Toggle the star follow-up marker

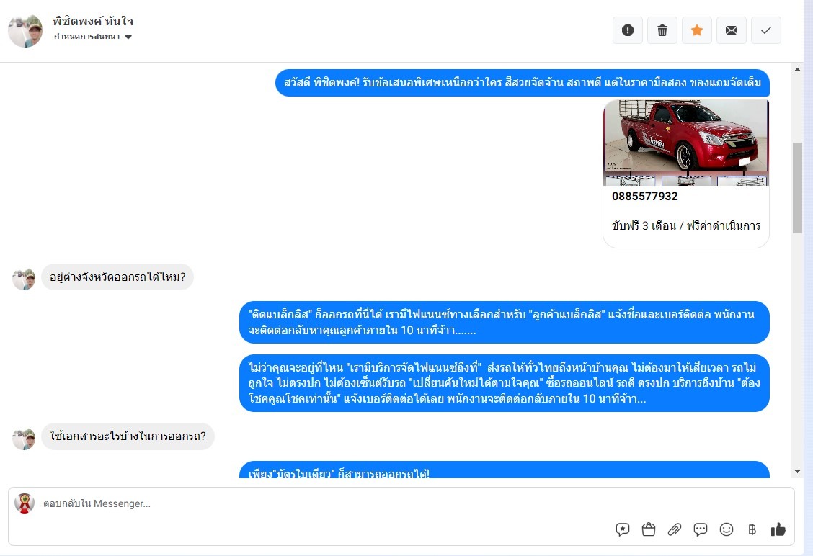[697, 30]
